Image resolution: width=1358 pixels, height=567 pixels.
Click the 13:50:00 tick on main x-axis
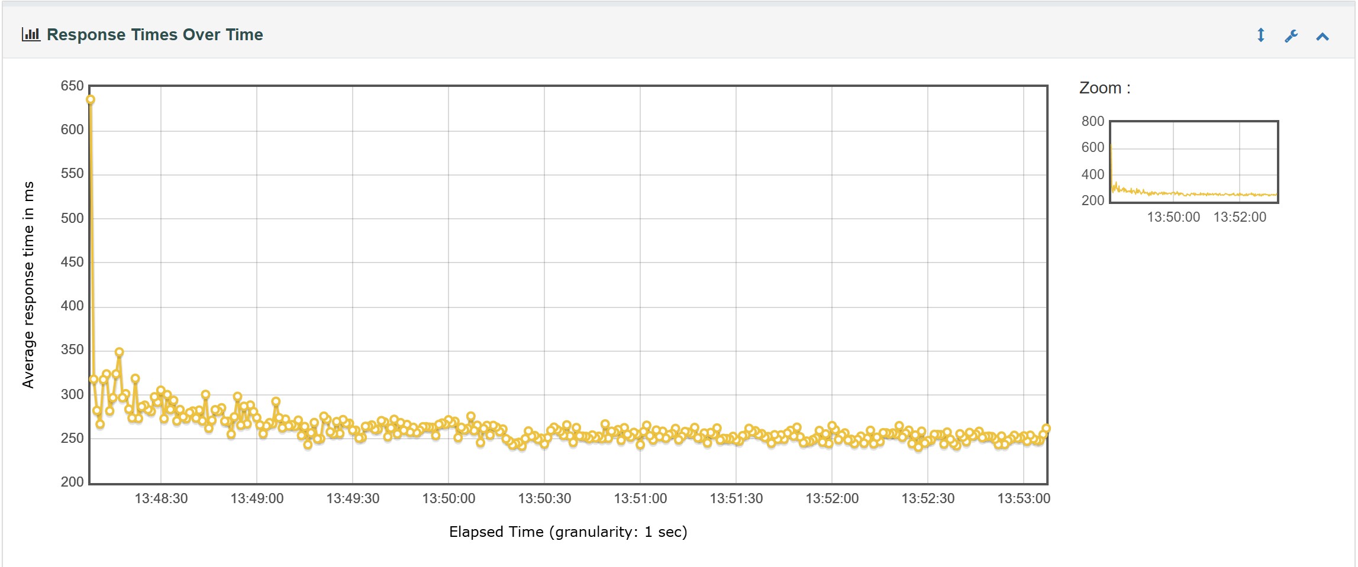449,498
